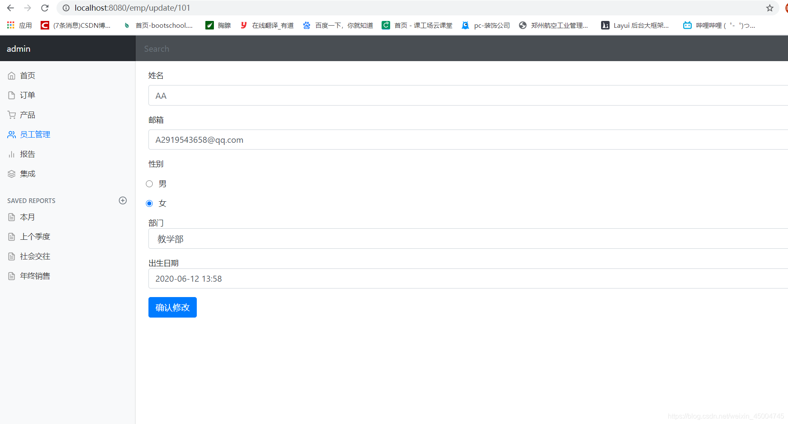The width and height of the screenshot is (788, 424).
Task: Select 集成 in the sidebar
Action: pyautogui.click(x=27, y=174)
